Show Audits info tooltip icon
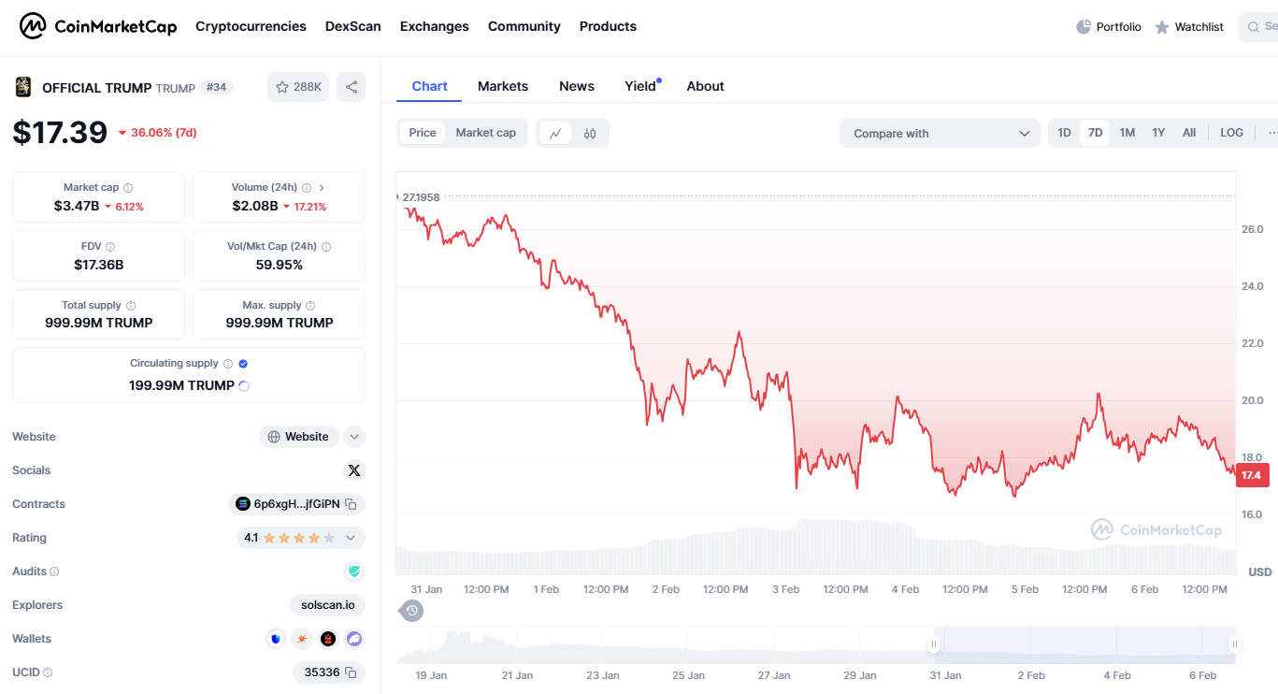Image resolution: width=1278 pixels, height=694 pixels. coord(54,571)
